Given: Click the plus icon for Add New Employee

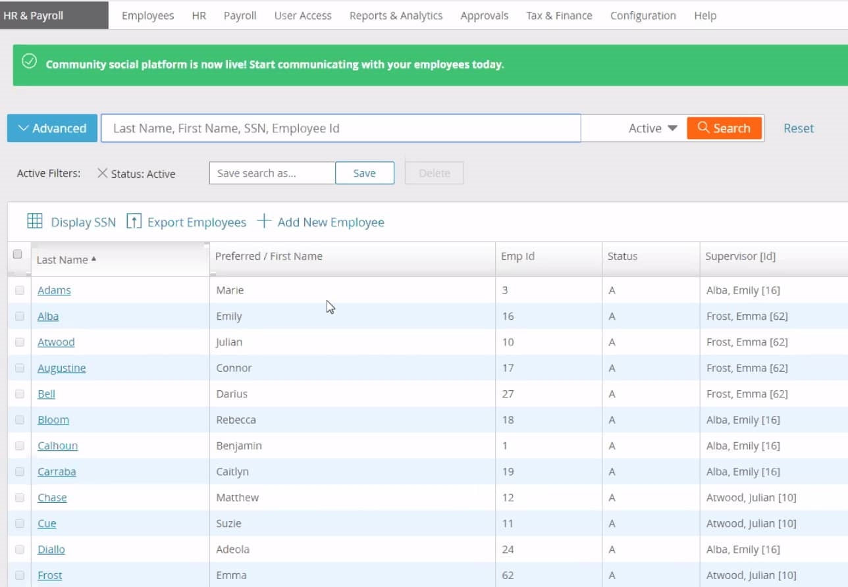Looking at the screenshot, I should point(264,221).
